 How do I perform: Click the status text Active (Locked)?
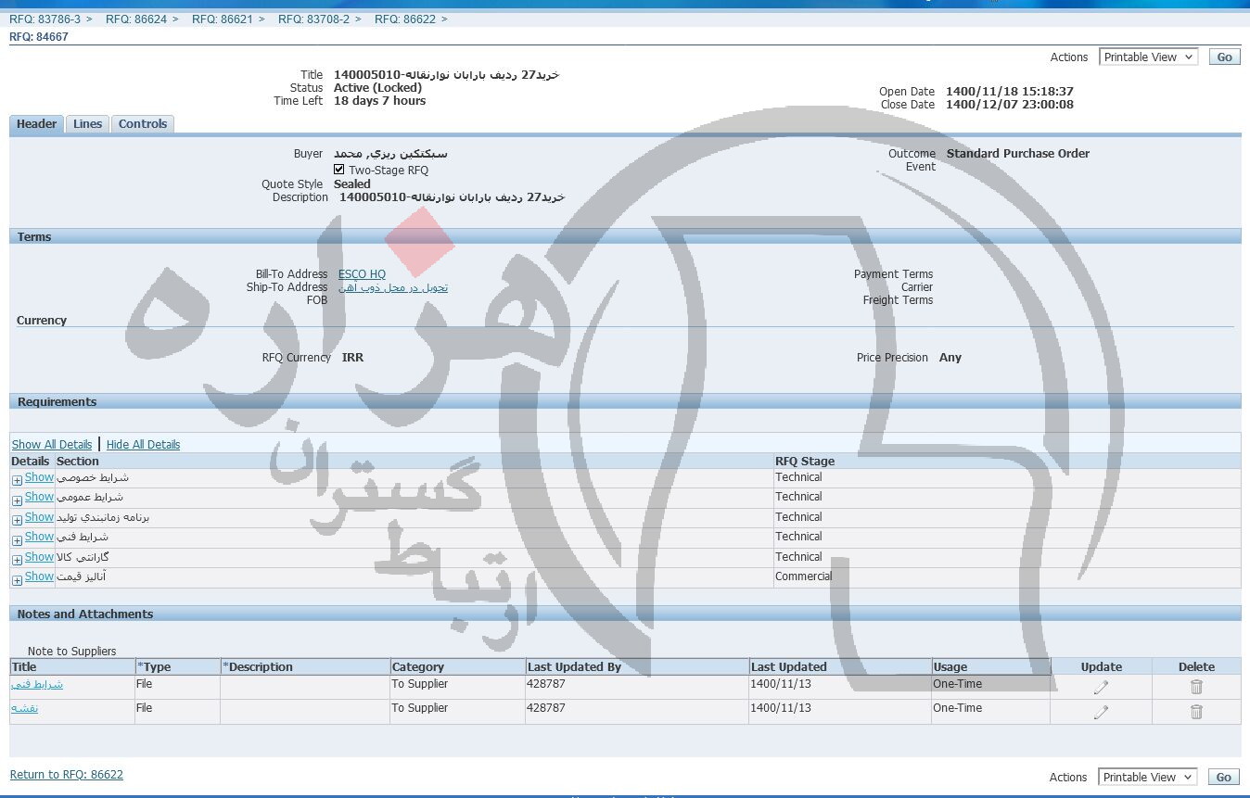[x=377, y=88]
